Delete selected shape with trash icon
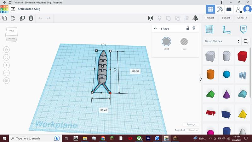 (x=31, y=18)
